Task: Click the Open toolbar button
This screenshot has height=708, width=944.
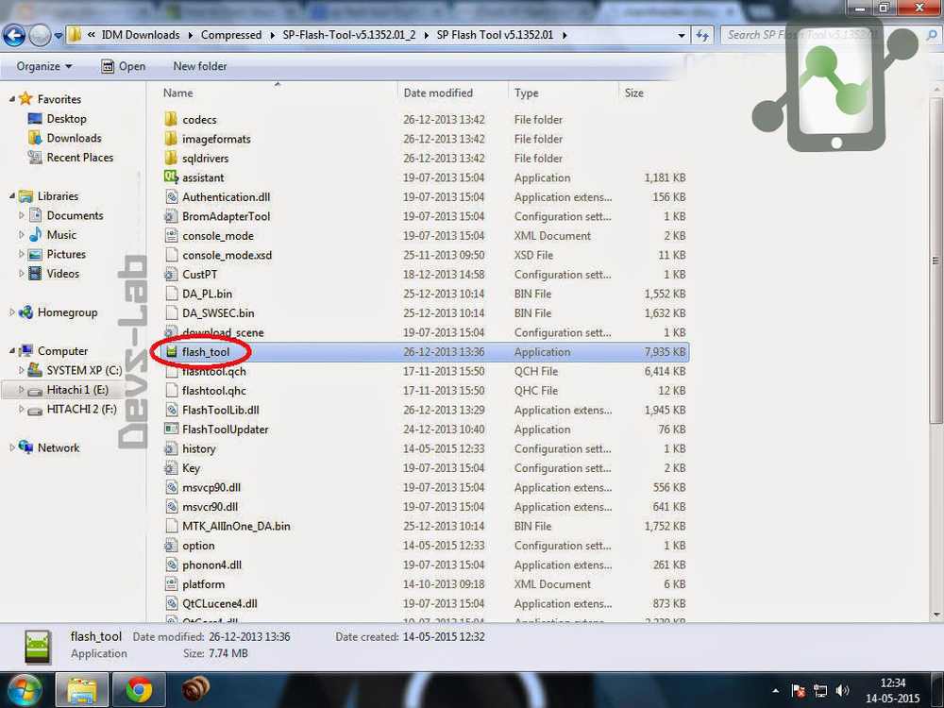Action: click(124, 66)
